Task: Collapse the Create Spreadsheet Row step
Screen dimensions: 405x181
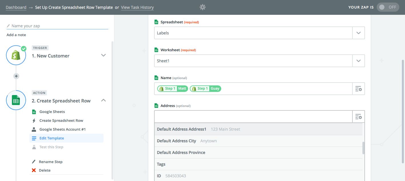Action: 103,100
